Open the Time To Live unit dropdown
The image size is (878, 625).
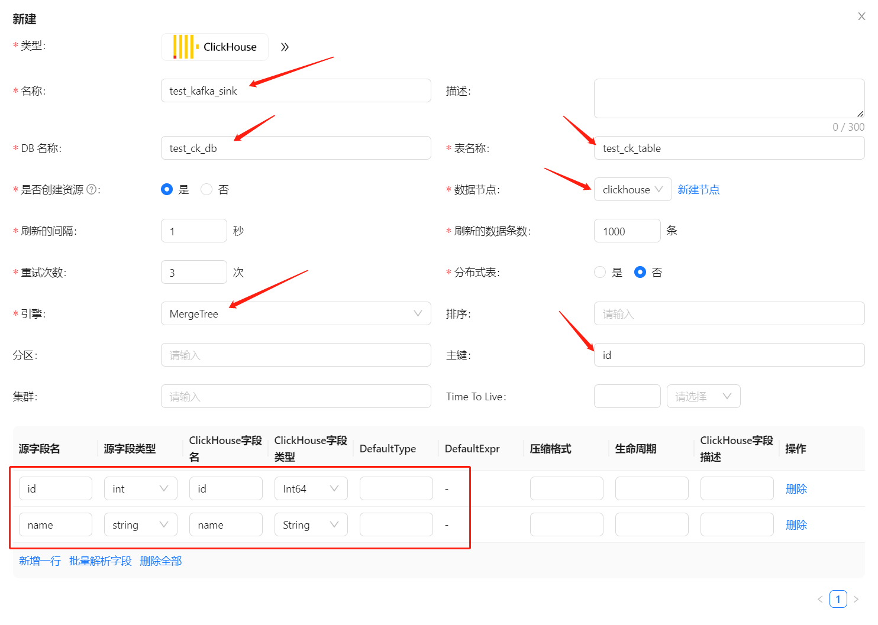coord(703,396)
